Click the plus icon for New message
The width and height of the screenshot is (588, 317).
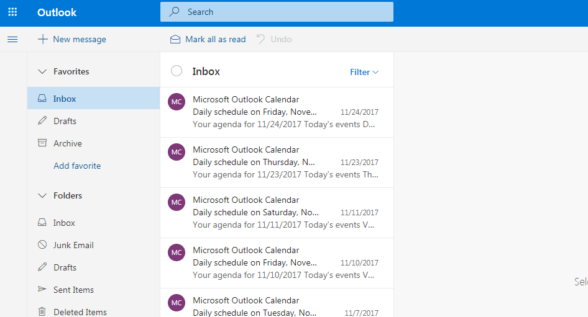point(42,39)
